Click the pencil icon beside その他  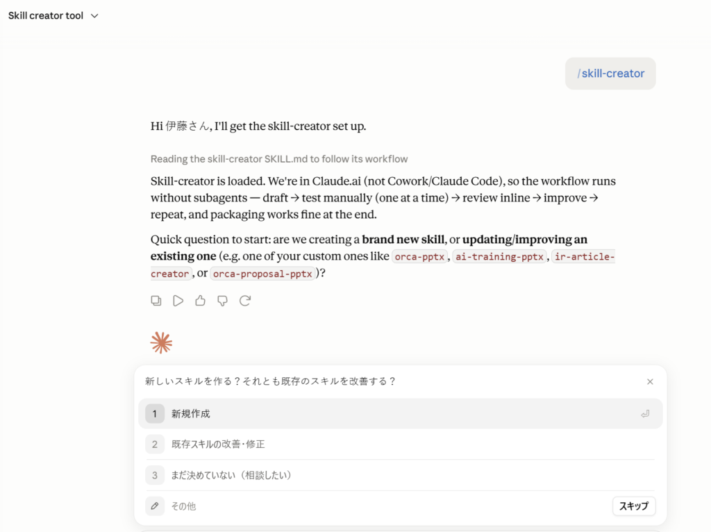coord(155,506)
